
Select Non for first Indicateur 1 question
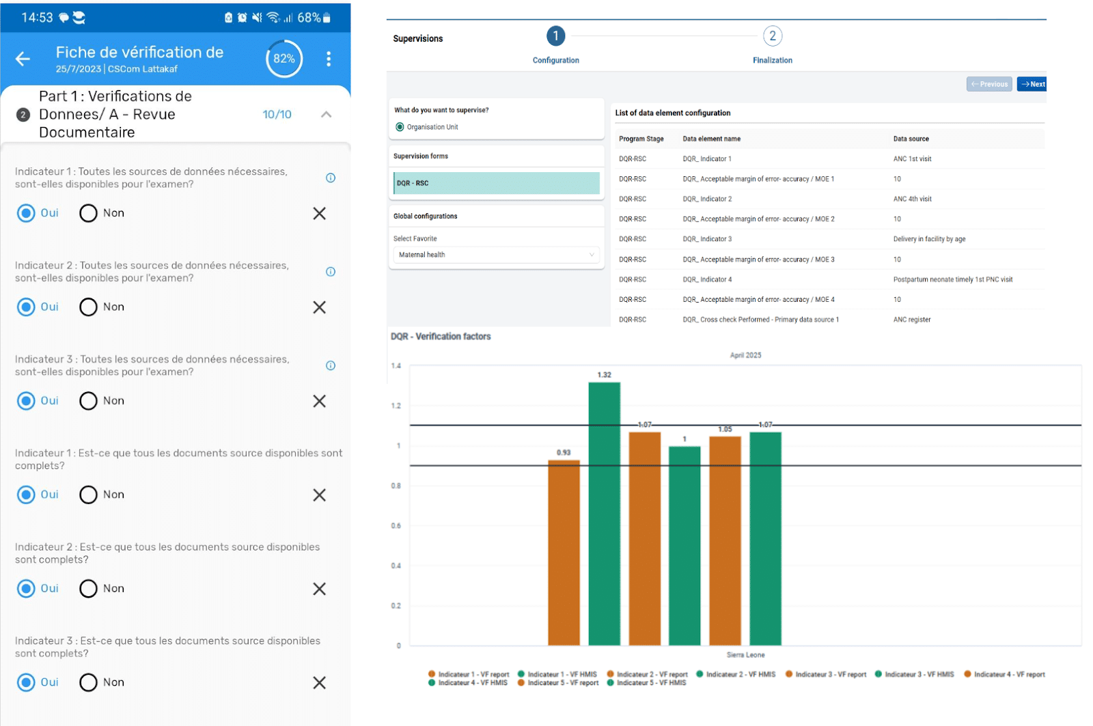(89, 214)
